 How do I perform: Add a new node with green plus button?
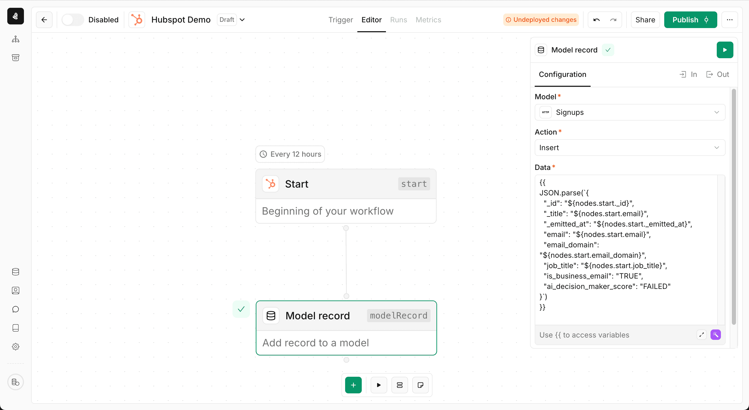click(x=353, y=385)
